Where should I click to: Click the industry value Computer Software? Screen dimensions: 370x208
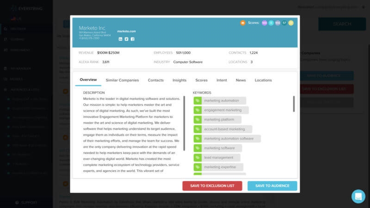[x=188, y=62]
